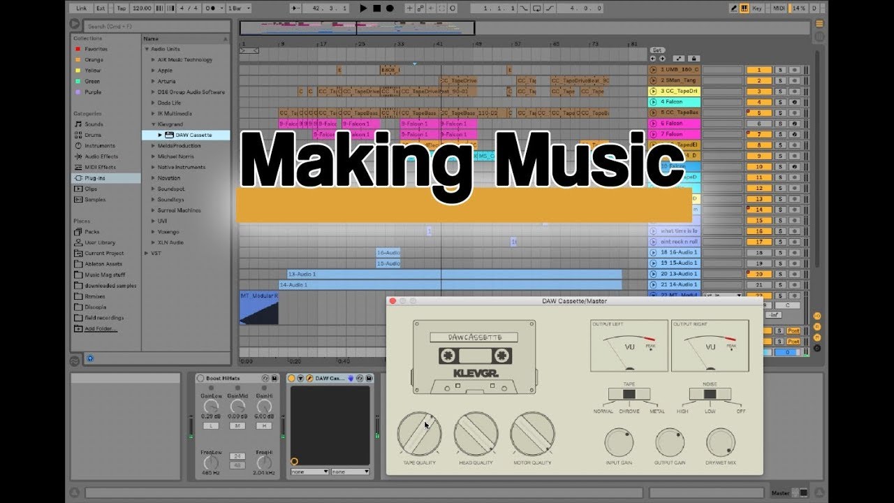
Task: Toggle the Key map mode button
Action: [x=757, y=8]
